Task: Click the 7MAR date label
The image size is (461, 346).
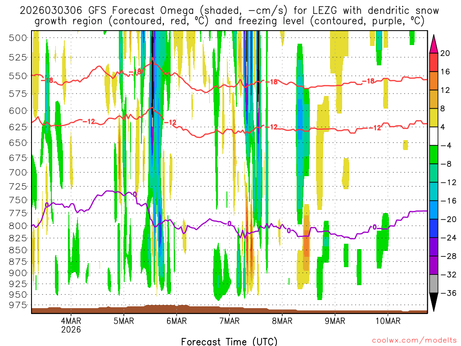Action: [229, 320]
